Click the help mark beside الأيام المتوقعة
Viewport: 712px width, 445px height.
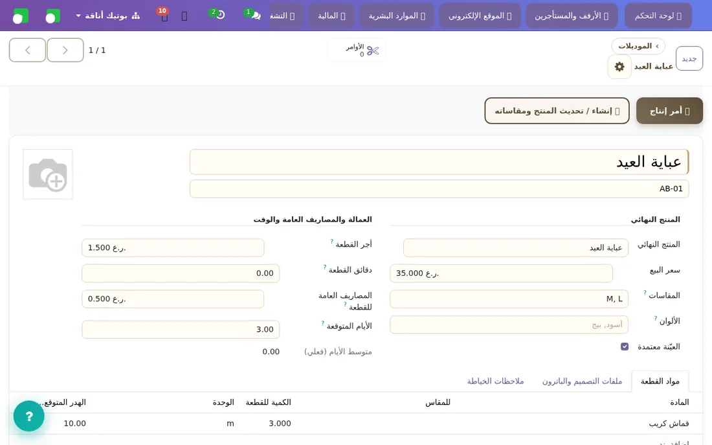(323, 323)
